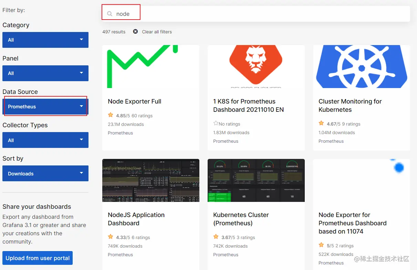Viewport: 417px width, 270px height.
Task: Click Upload from user portal button
Action: (x=38, y=258)
